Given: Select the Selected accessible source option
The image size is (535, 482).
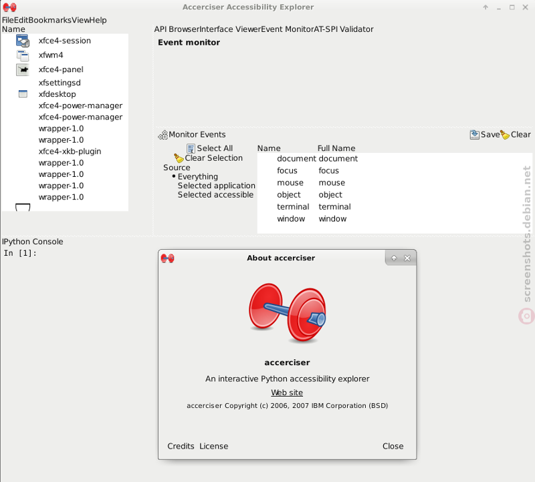Looking at the screenshot, I should 215,195.
